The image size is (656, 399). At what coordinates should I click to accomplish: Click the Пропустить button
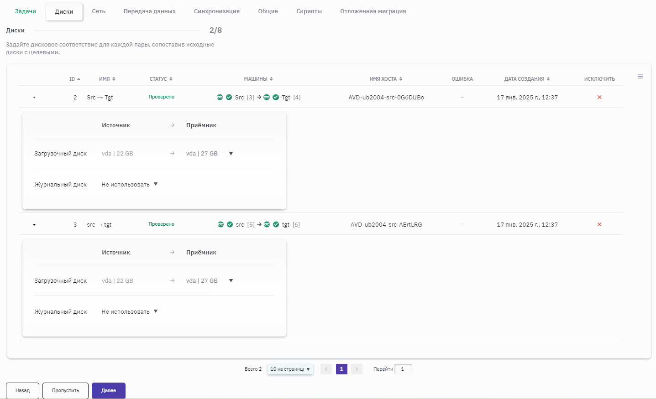(x=65, y=391)
